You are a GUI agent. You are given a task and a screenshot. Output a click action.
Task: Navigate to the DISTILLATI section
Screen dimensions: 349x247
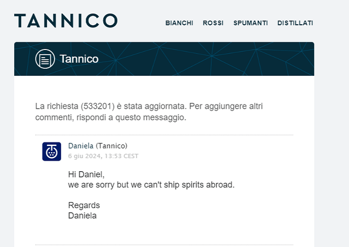point(295,23)
